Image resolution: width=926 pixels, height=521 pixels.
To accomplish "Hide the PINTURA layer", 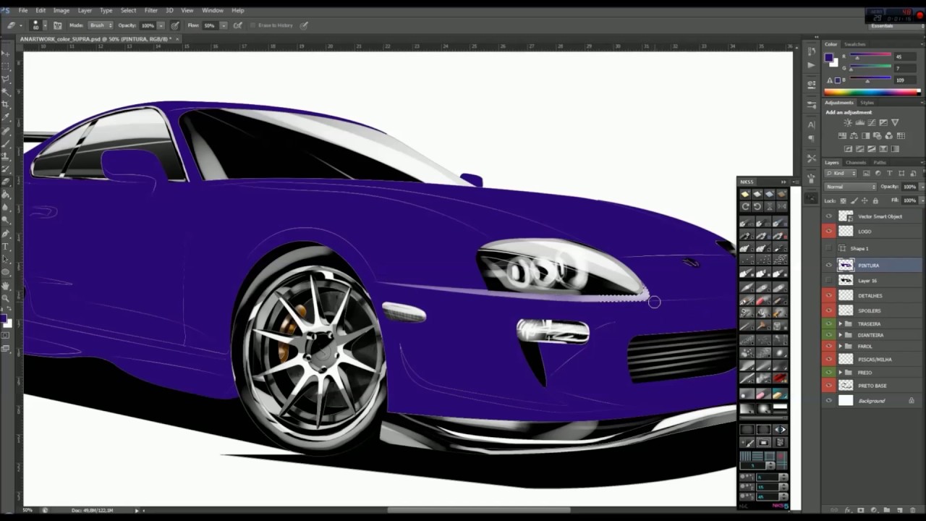I will (829, 265).
